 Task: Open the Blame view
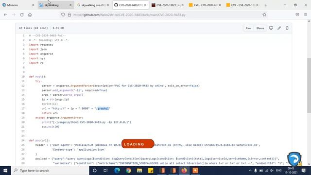[x=260, y=28]
